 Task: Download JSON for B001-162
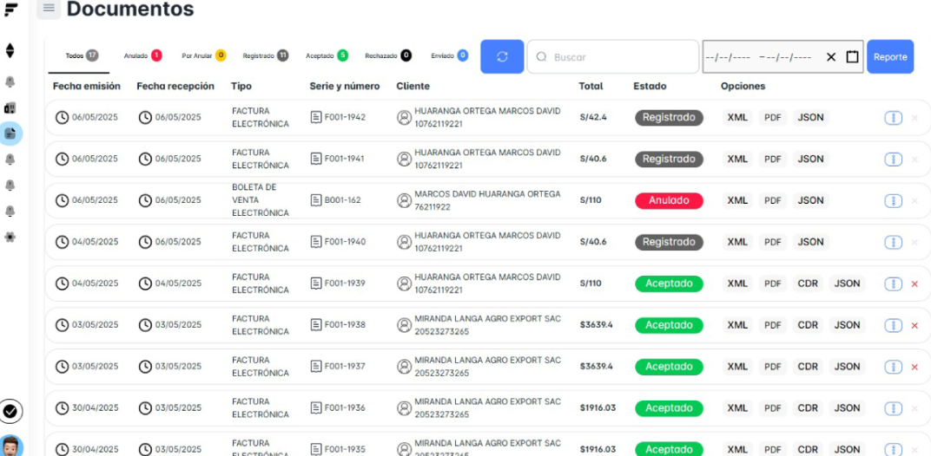point(810,200)
